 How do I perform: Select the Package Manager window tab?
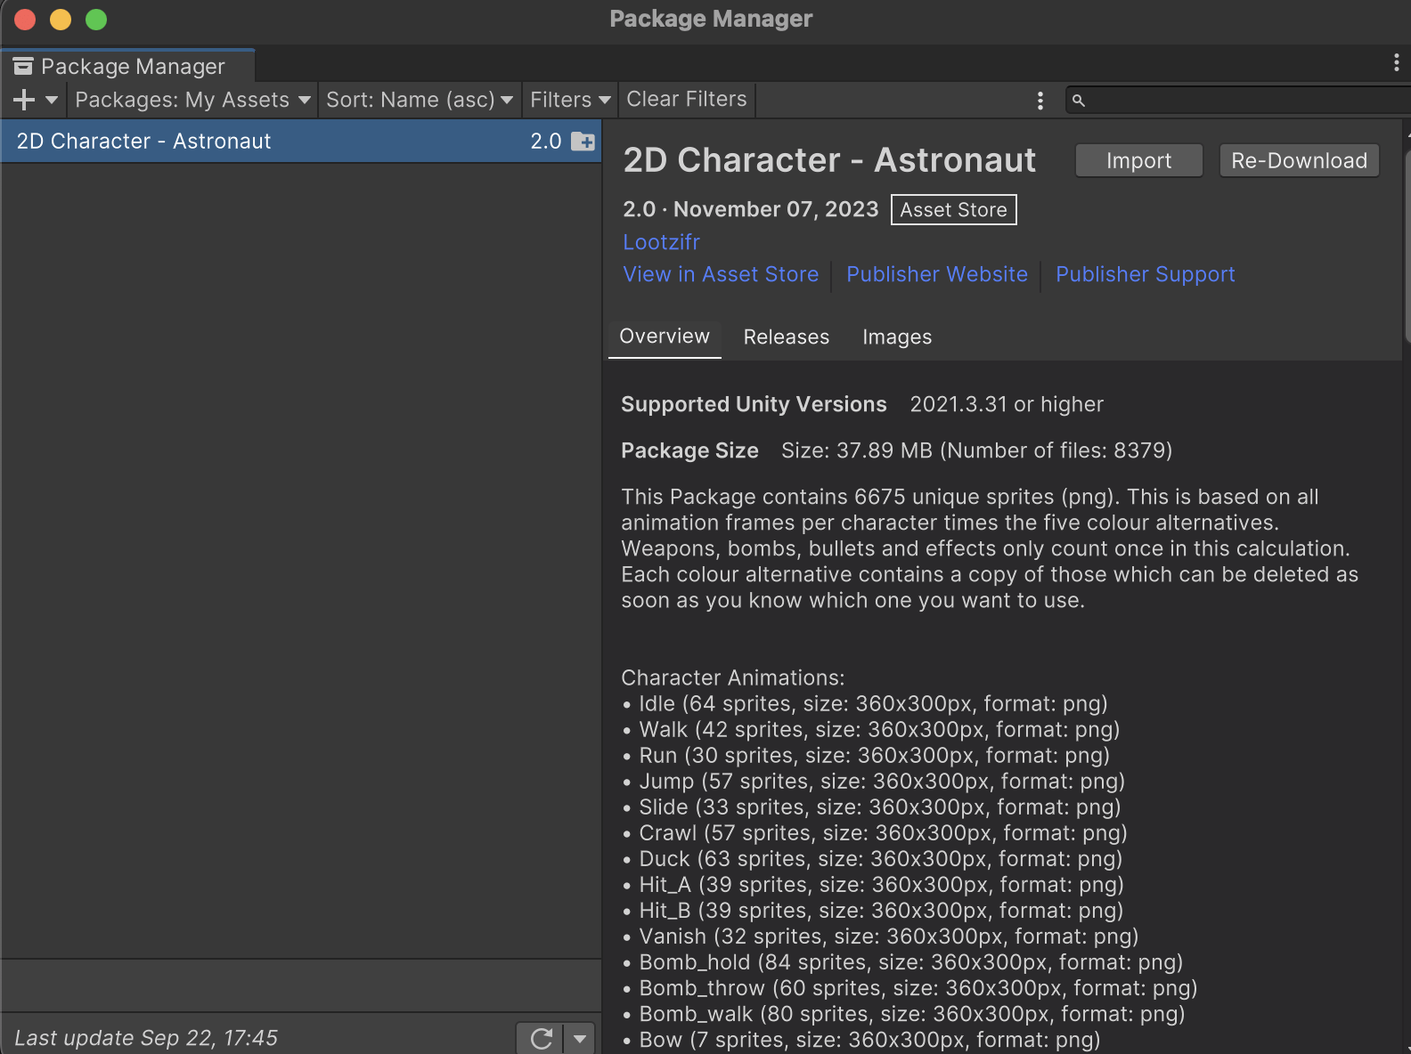[128, 67]
